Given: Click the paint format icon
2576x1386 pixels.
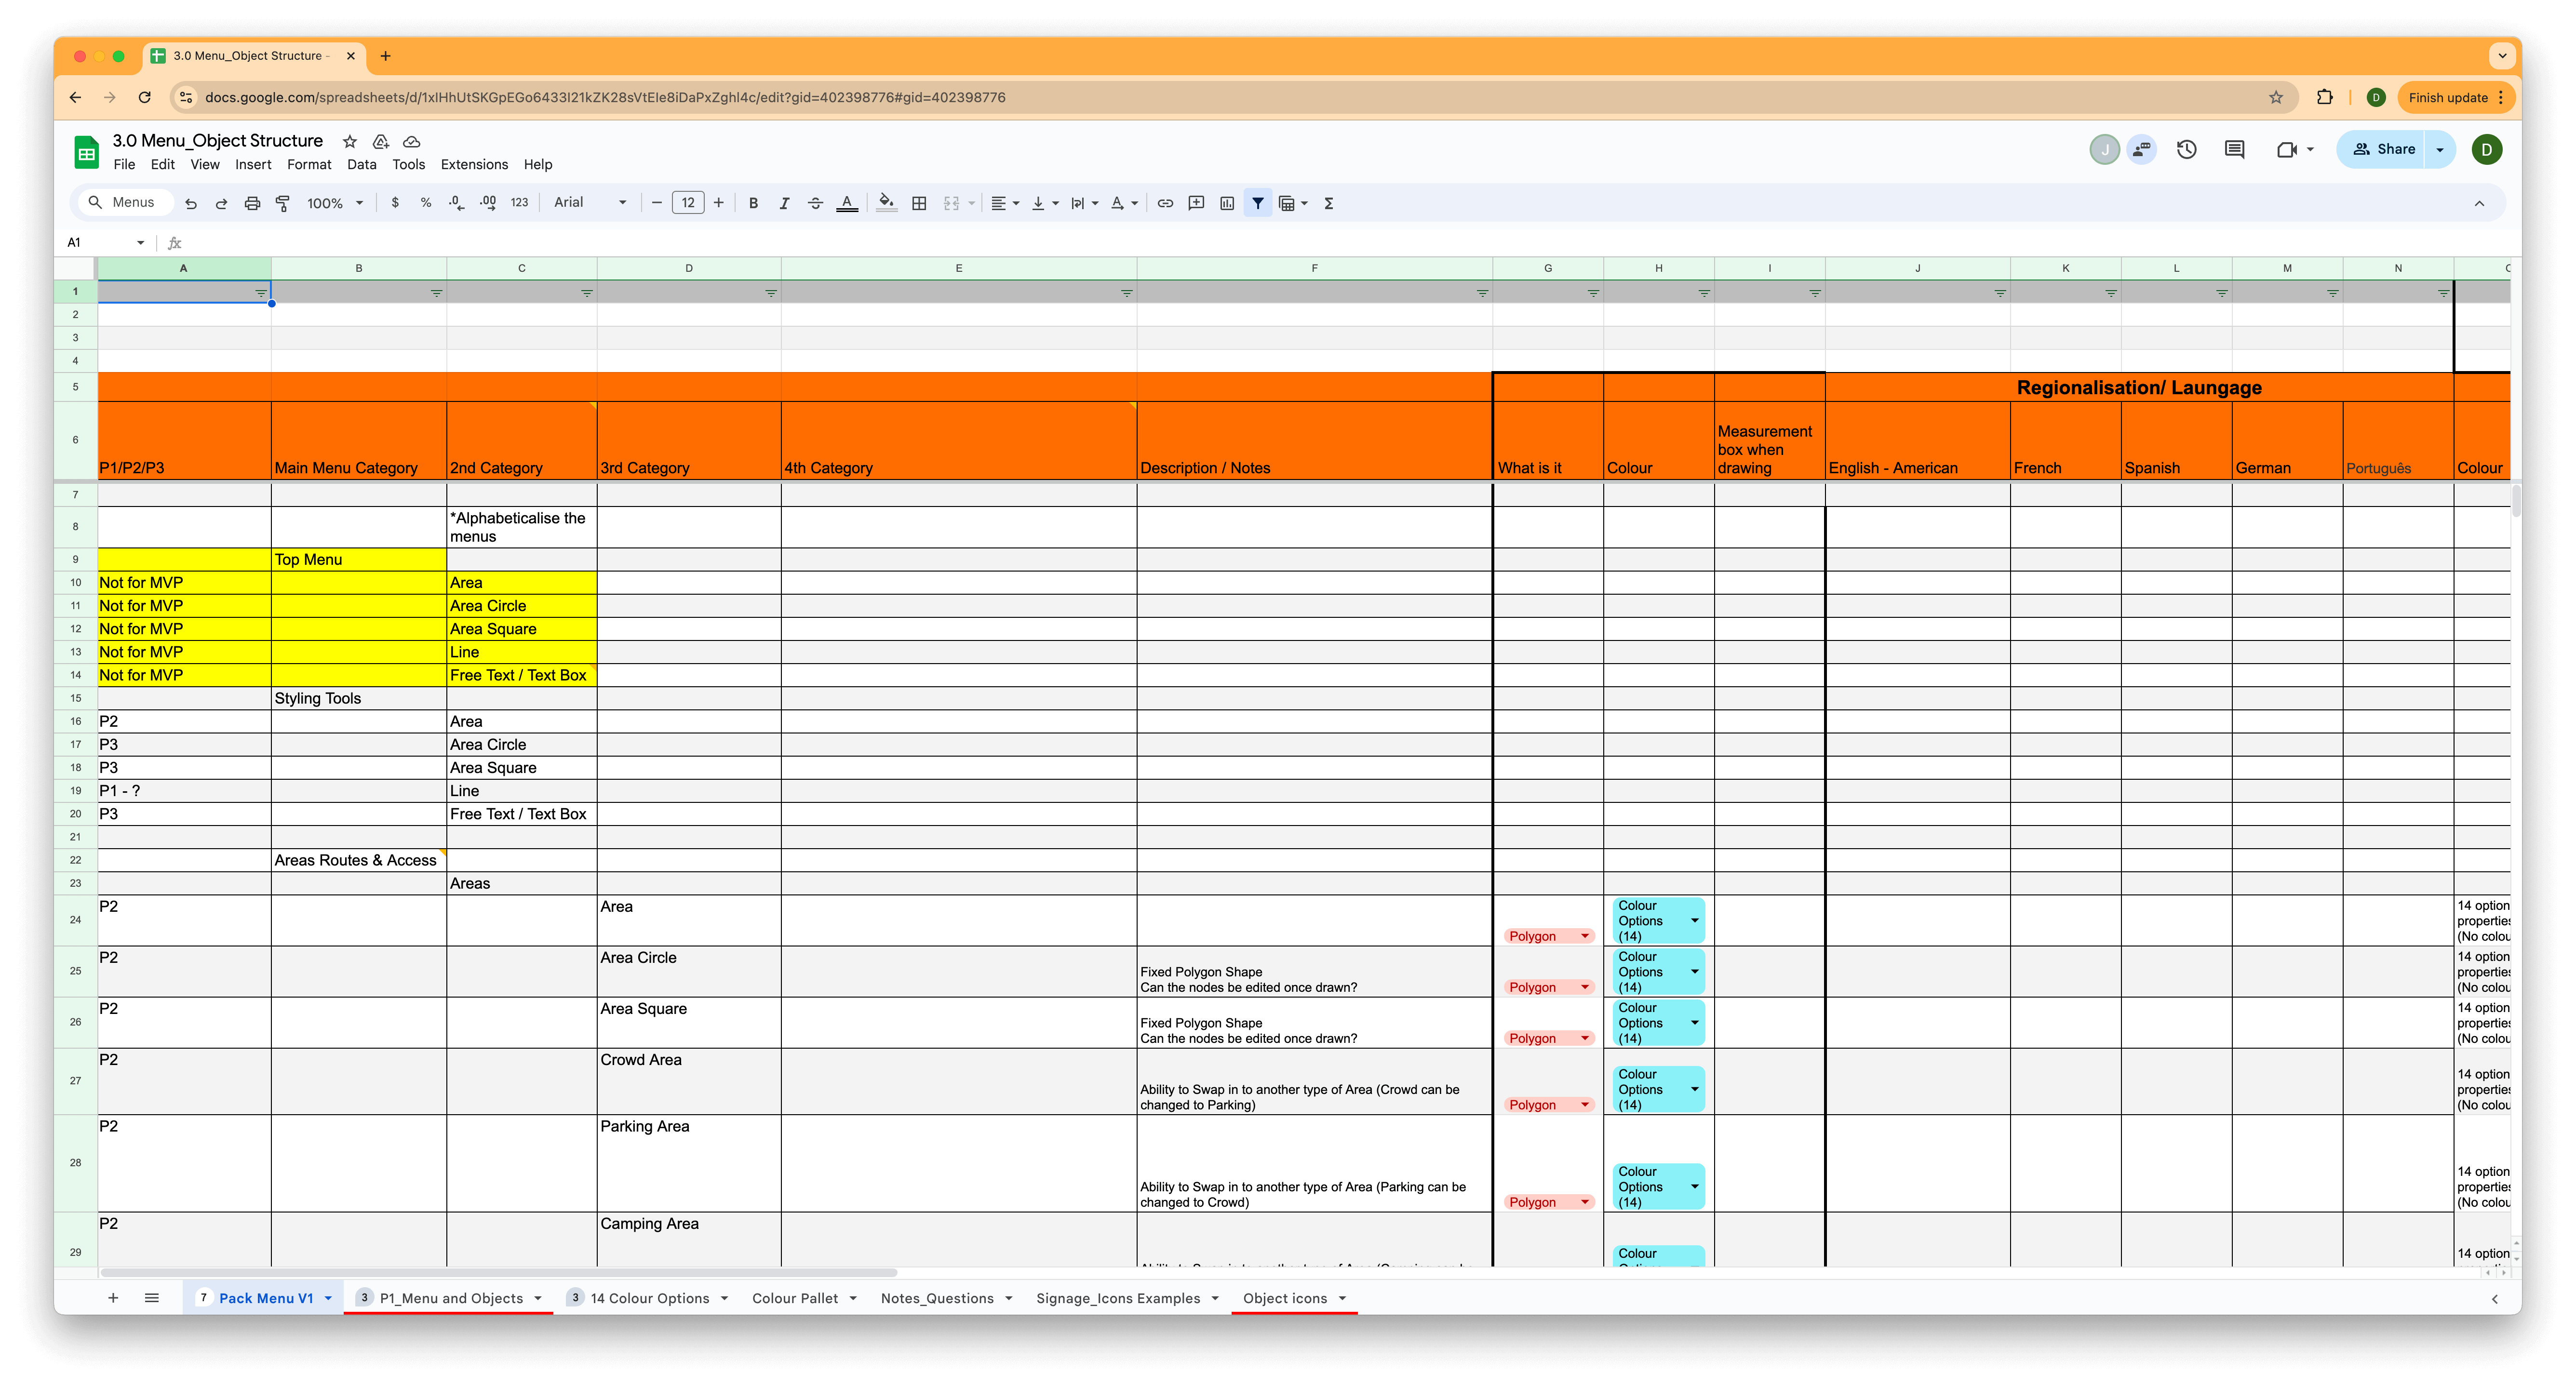Looking at the screenshot, I should click(283, 203).
